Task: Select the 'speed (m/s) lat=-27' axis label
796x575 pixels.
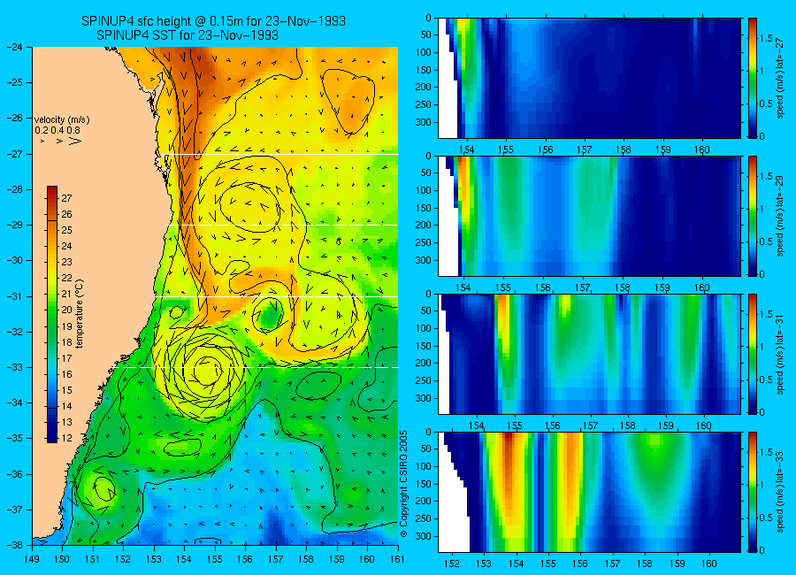Action: coord(781,78)
